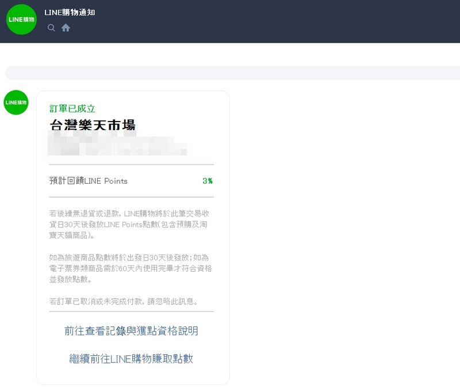Open 前往查看記錄與獲點資格說明 link
Screen dimensions: 460x387
[131, 331]
